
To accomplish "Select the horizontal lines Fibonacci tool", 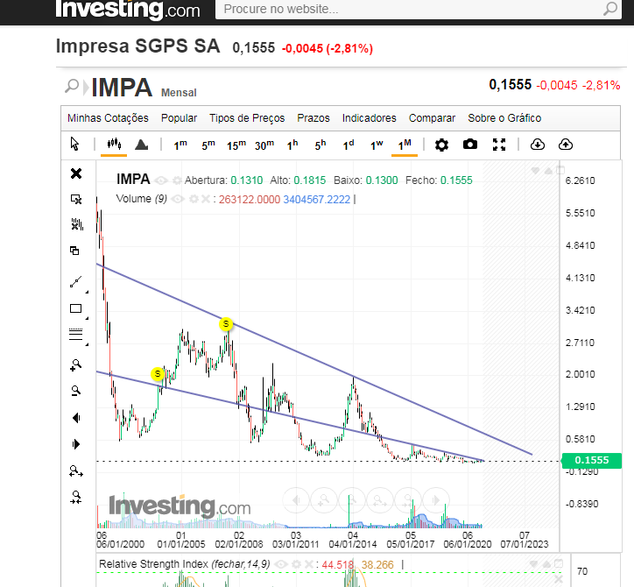I will point(75,334).
